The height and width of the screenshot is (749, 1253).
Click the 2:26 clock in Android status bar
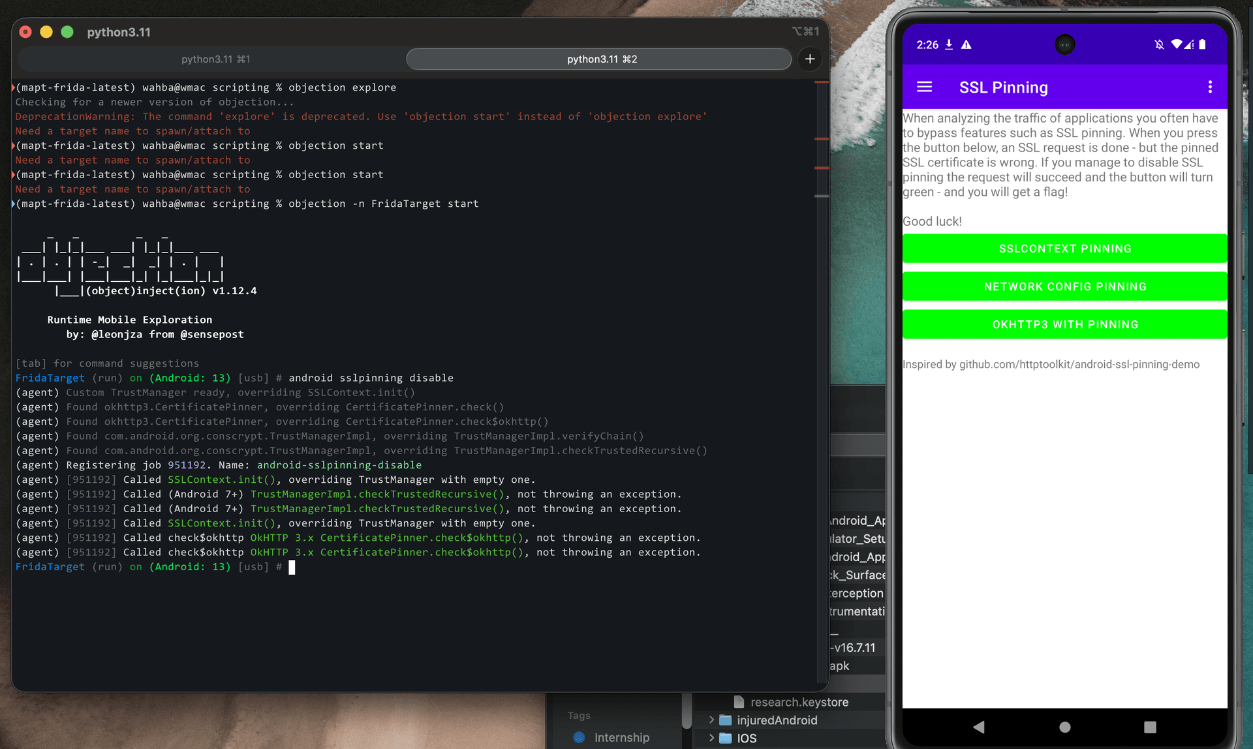[927, 44]
